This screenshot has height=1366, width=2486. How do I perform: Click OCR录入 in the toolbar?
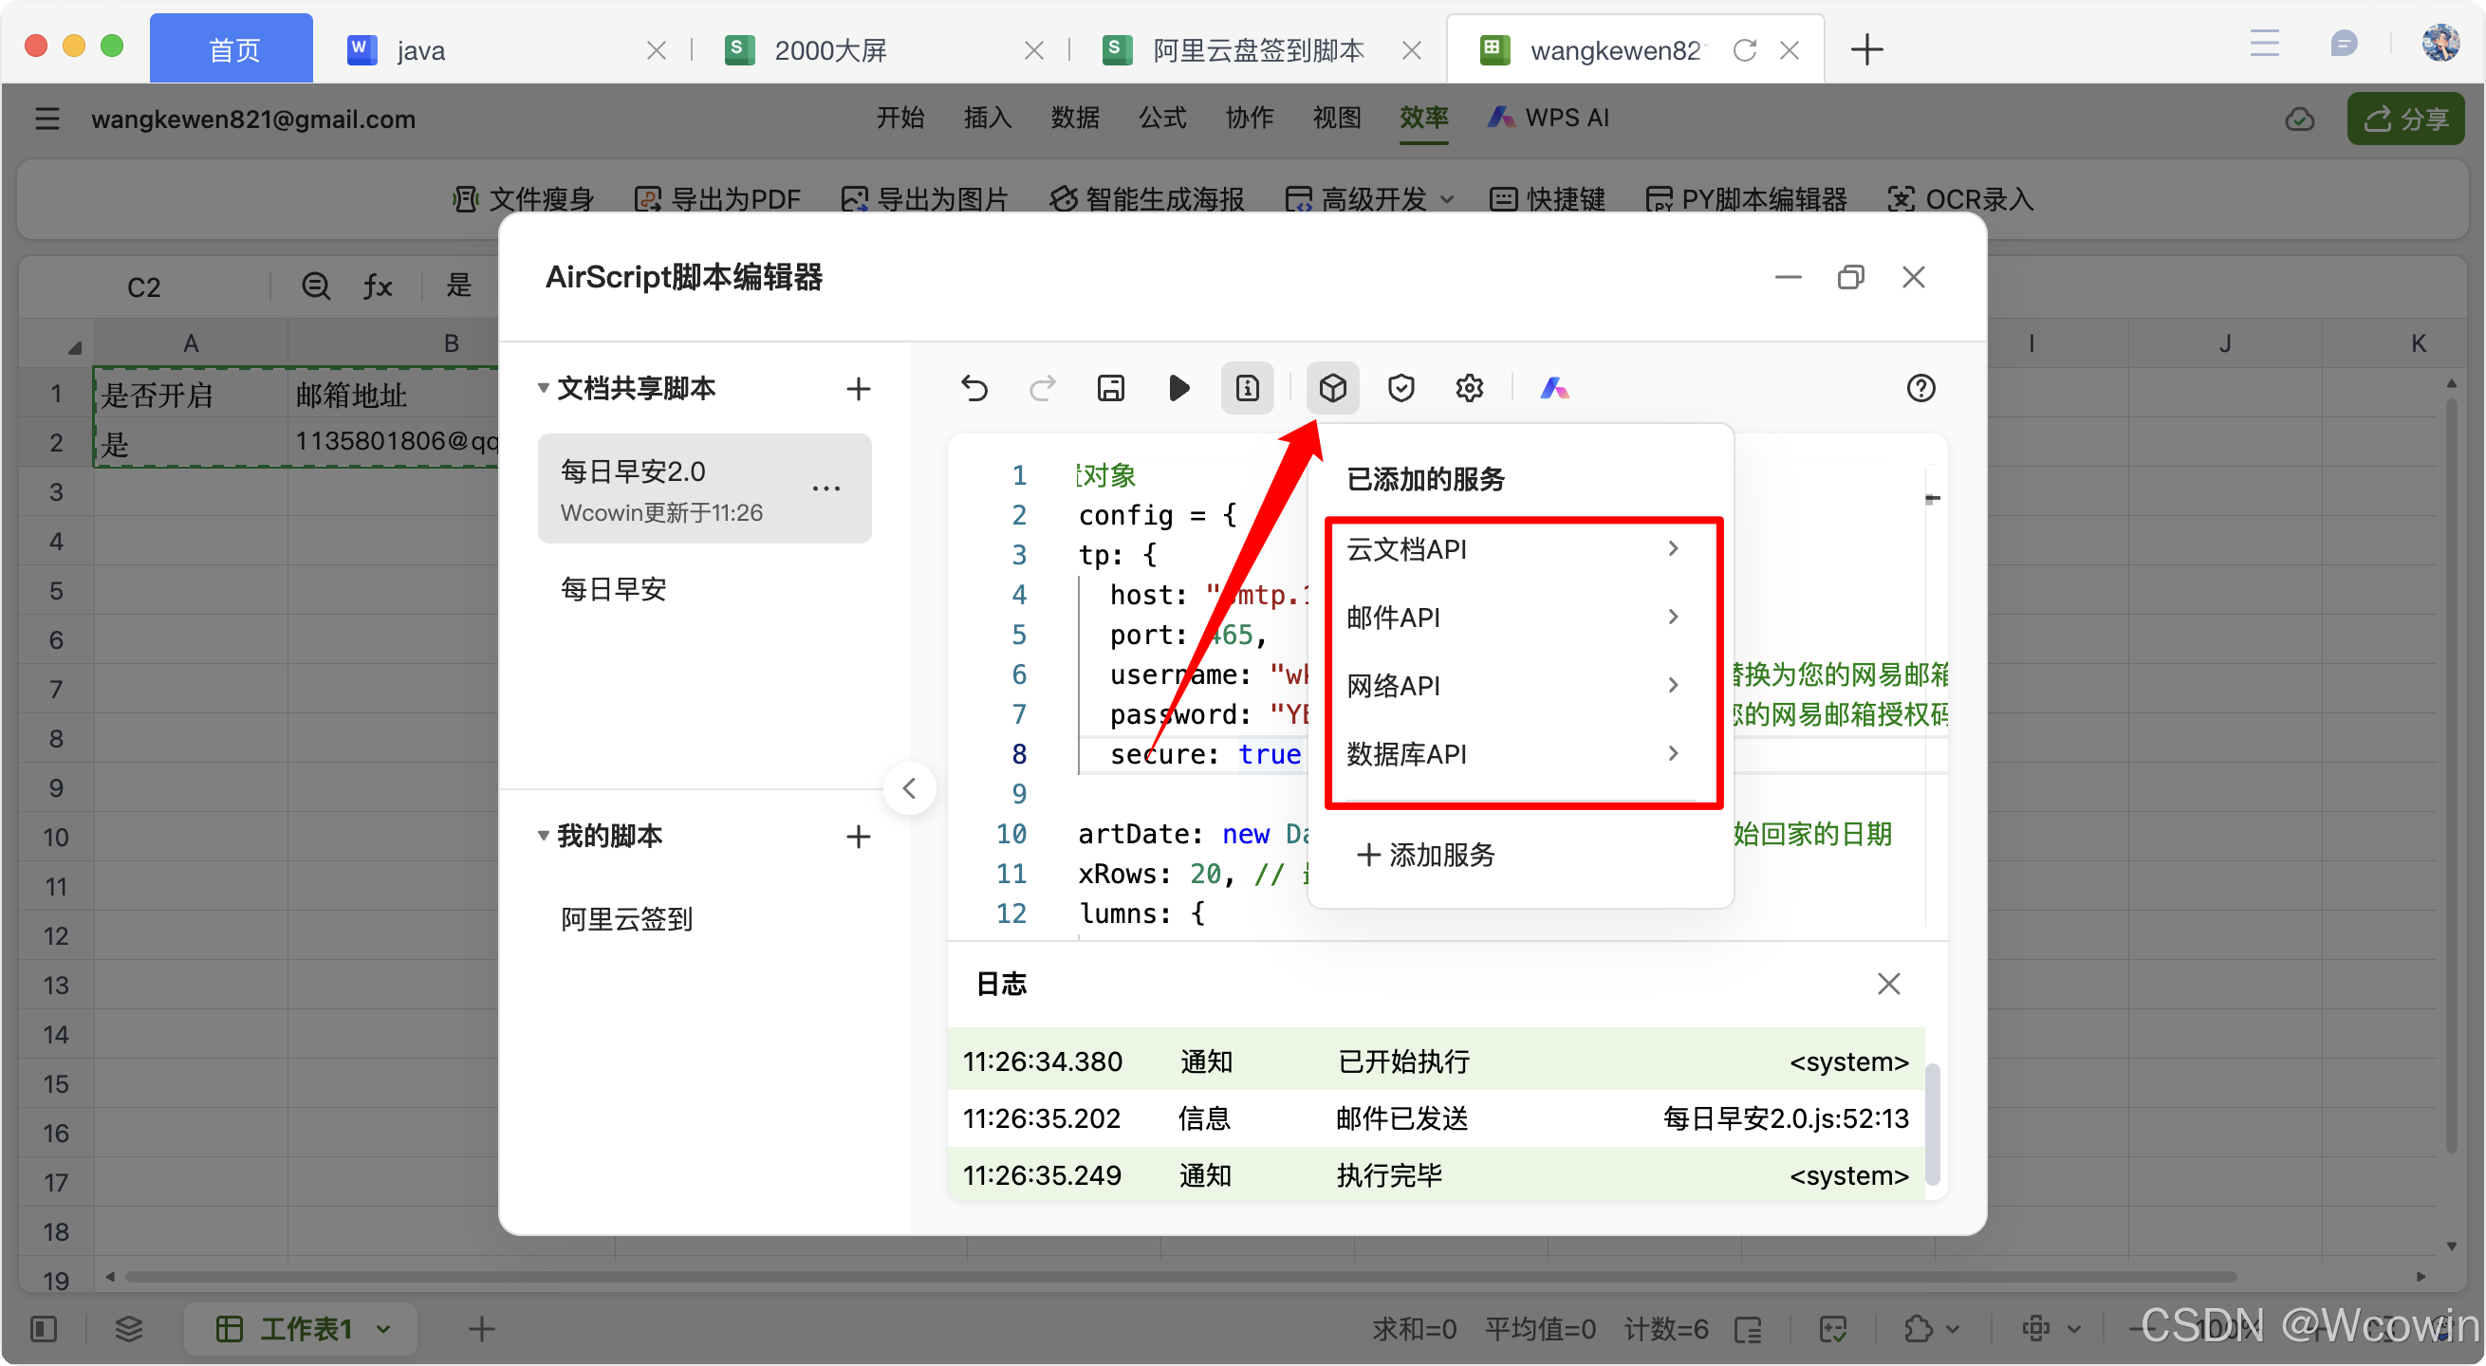pos(1960,198)
